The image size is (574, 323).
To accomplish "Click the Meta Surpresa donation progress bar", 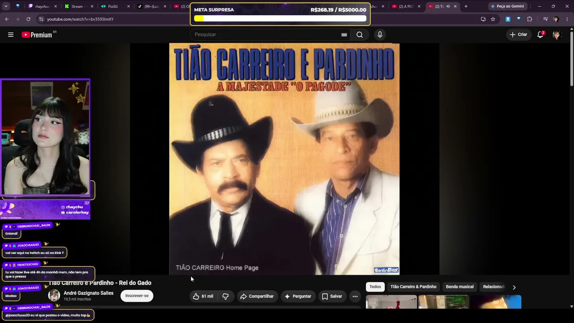I will (280, 18).
